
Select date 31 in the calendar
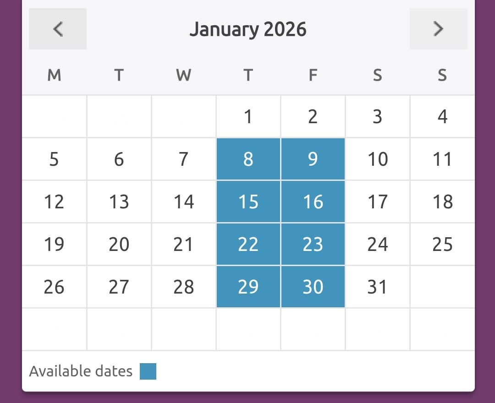click(378, 287)
